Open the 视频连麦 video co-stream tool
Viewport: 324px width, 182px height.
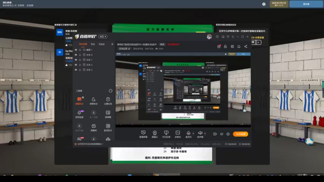pyautogui.click(x=79, y=114)
